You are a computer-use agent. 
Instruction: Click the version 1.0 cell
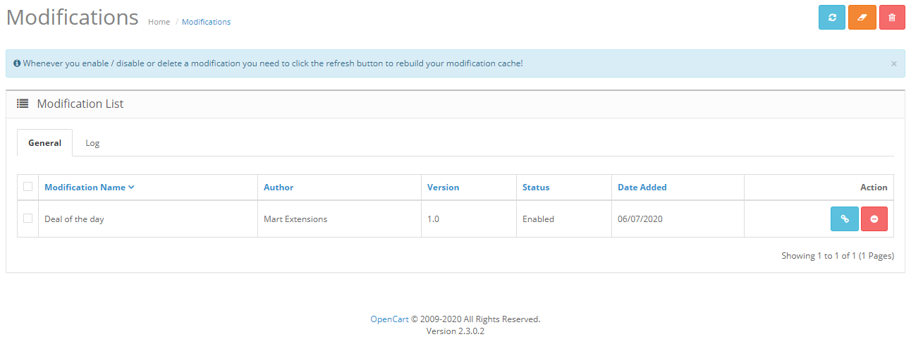tap(469, 219)
